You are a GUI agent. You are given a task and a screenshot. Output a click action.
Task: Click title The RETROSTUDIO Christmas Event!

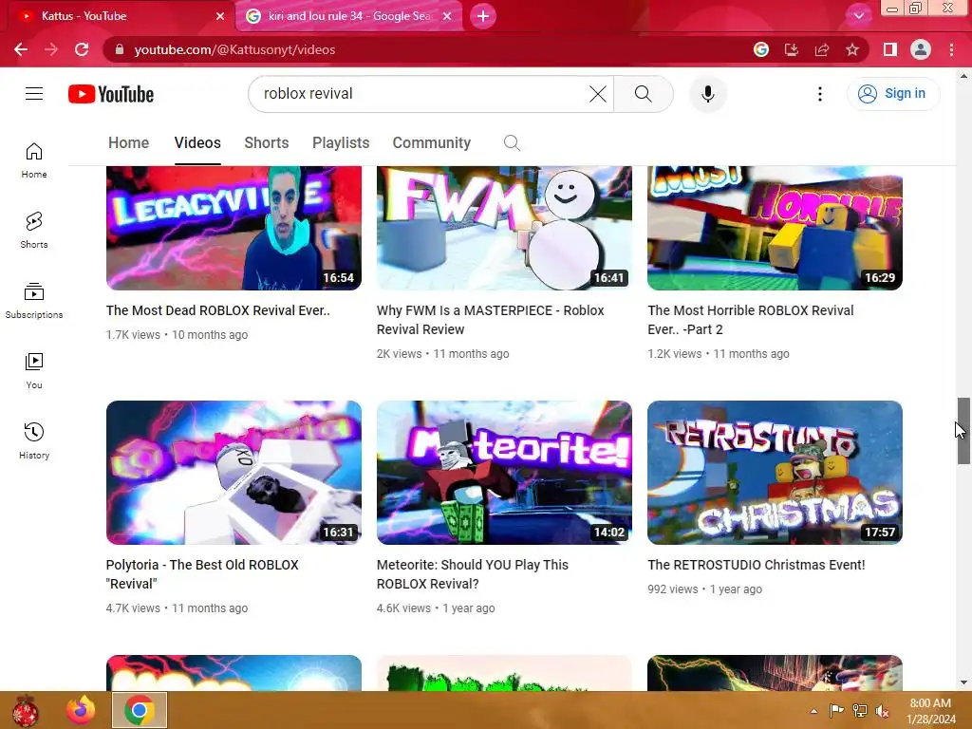tap(757, 565)
